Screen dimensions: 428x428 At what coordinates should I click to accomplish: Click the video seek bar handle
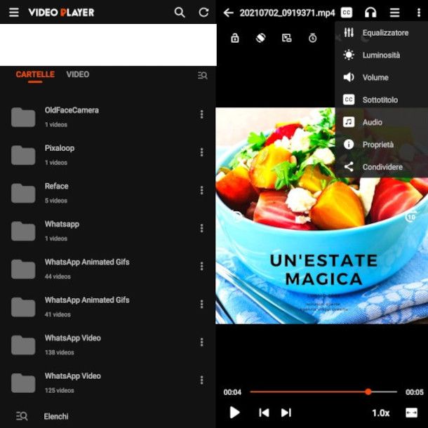(x=368, y=392)
